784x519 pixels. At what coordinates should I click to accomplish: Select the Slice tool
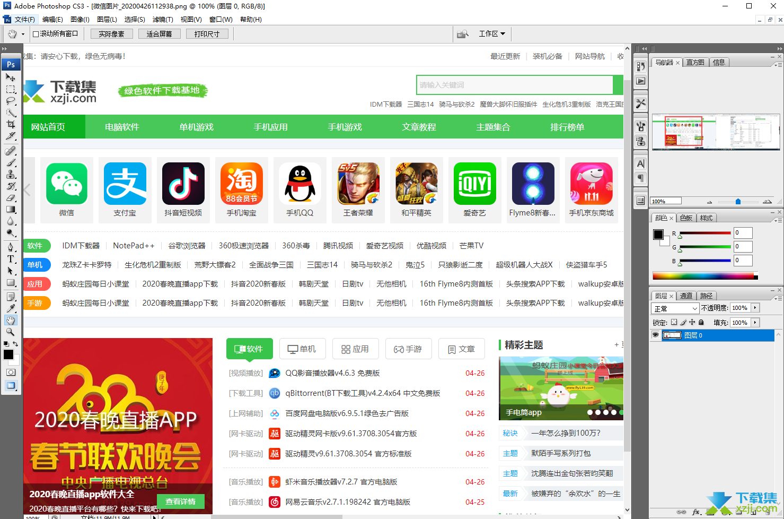[x=11, y=136]
